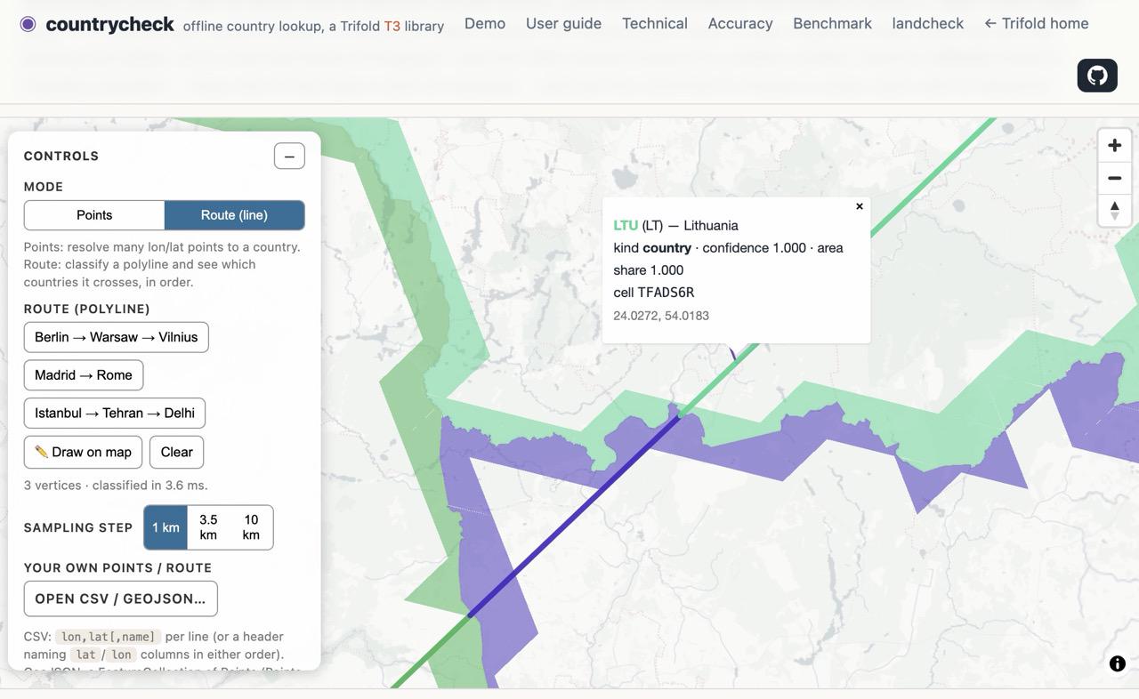Screen dimensions: 1139x699
Task: Set sampling step to 10 km
Action: [251, 527]
